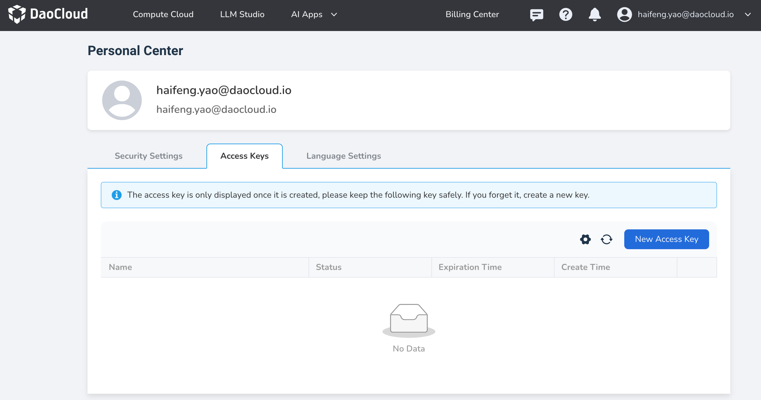Open LLM Studio from the navigation
The height and width of the screenshot is (400, 761).
242,15
